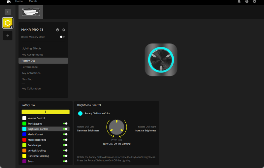Click the cyan Rotary Dial Mode Color swatch
The width and height of the screenshot is (264, 168).
coord(80,113)
